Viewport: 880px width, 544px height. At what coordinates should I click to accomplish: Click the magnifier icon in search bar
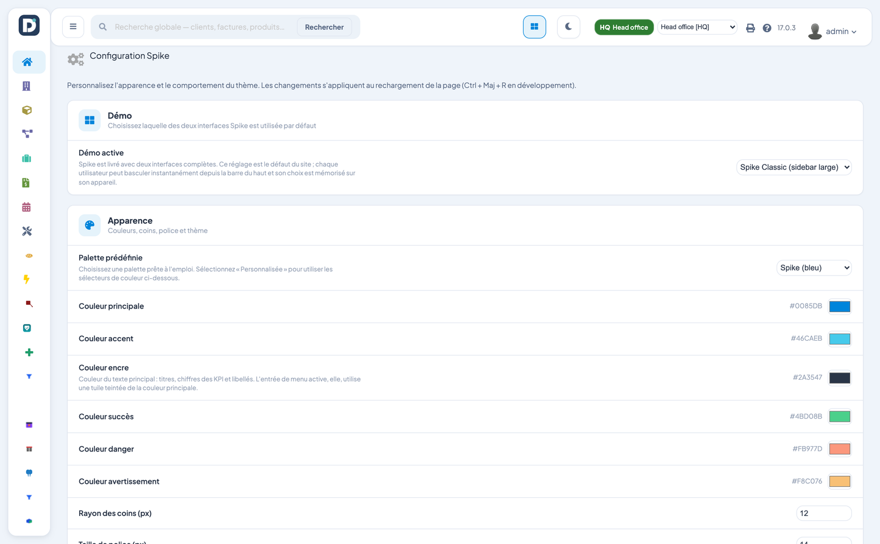(x=103, y=27)
